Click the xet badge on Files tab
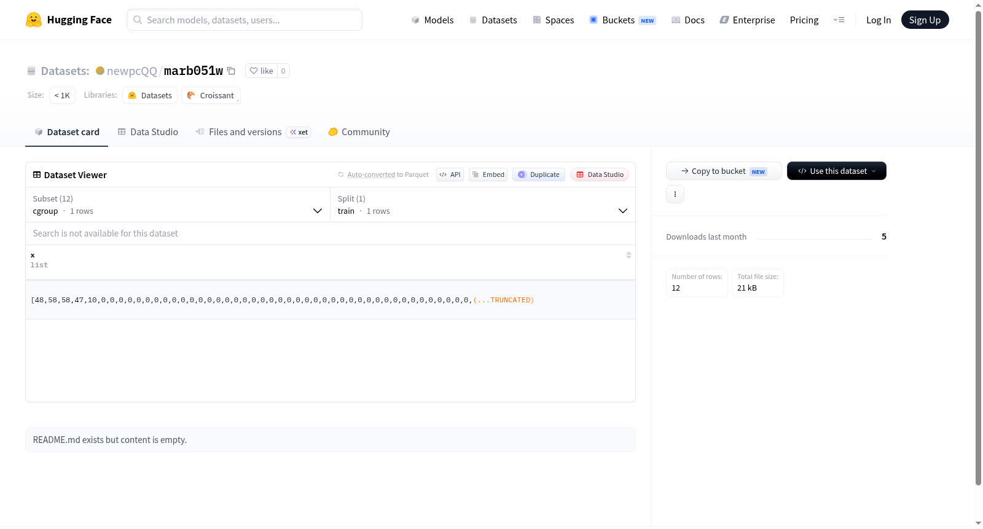983x529 pixels. click(299, 132)
